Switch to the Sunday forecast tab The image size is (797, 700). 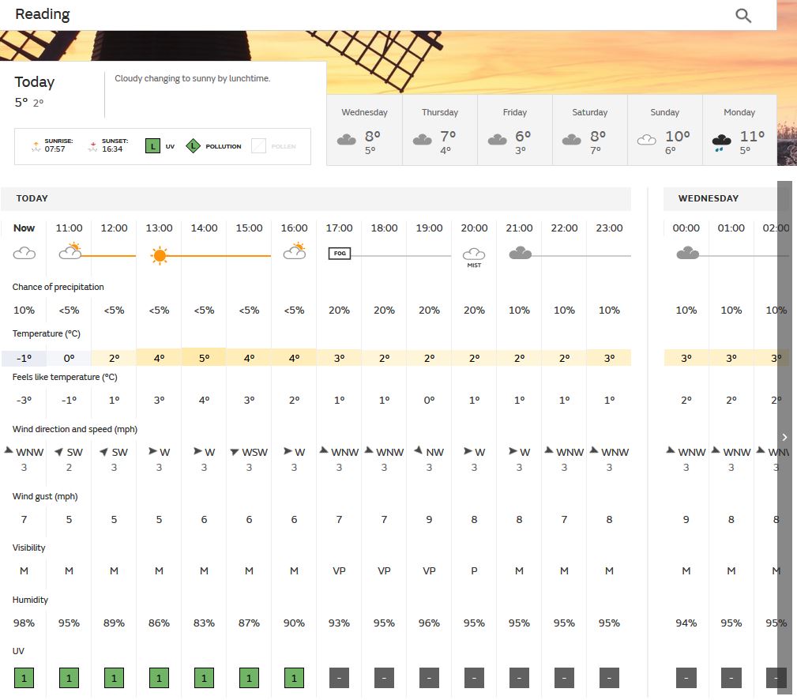pyautogui.click(x=664, y=130)
